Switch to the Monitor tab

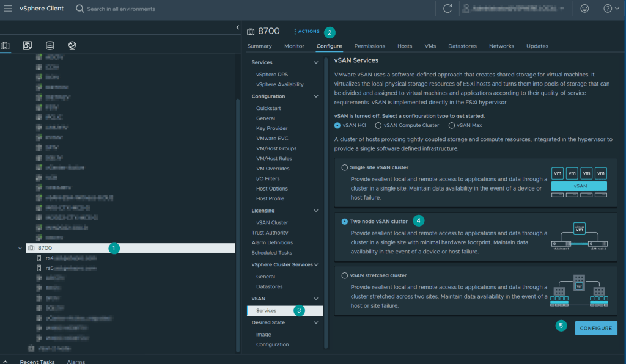coord(294,46)
